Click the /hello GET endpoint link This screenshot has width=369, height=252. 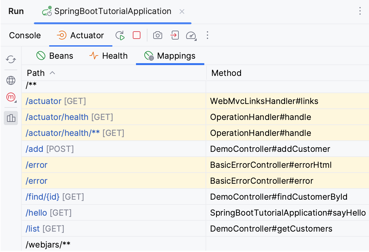(x=36, y=213)
